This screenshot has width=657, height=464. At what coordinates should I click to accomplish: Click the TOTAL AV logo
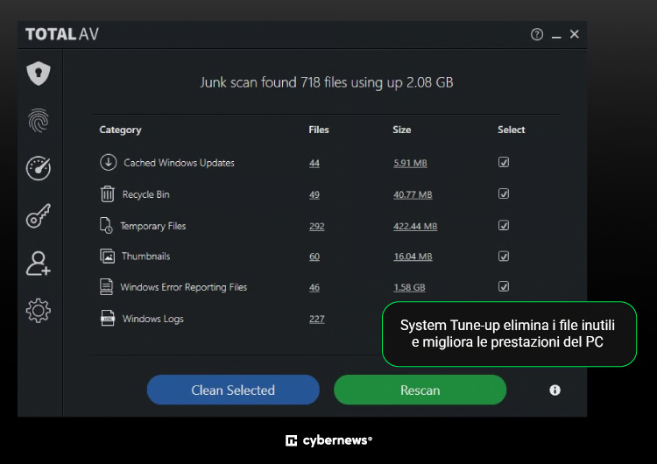(62, 34)
